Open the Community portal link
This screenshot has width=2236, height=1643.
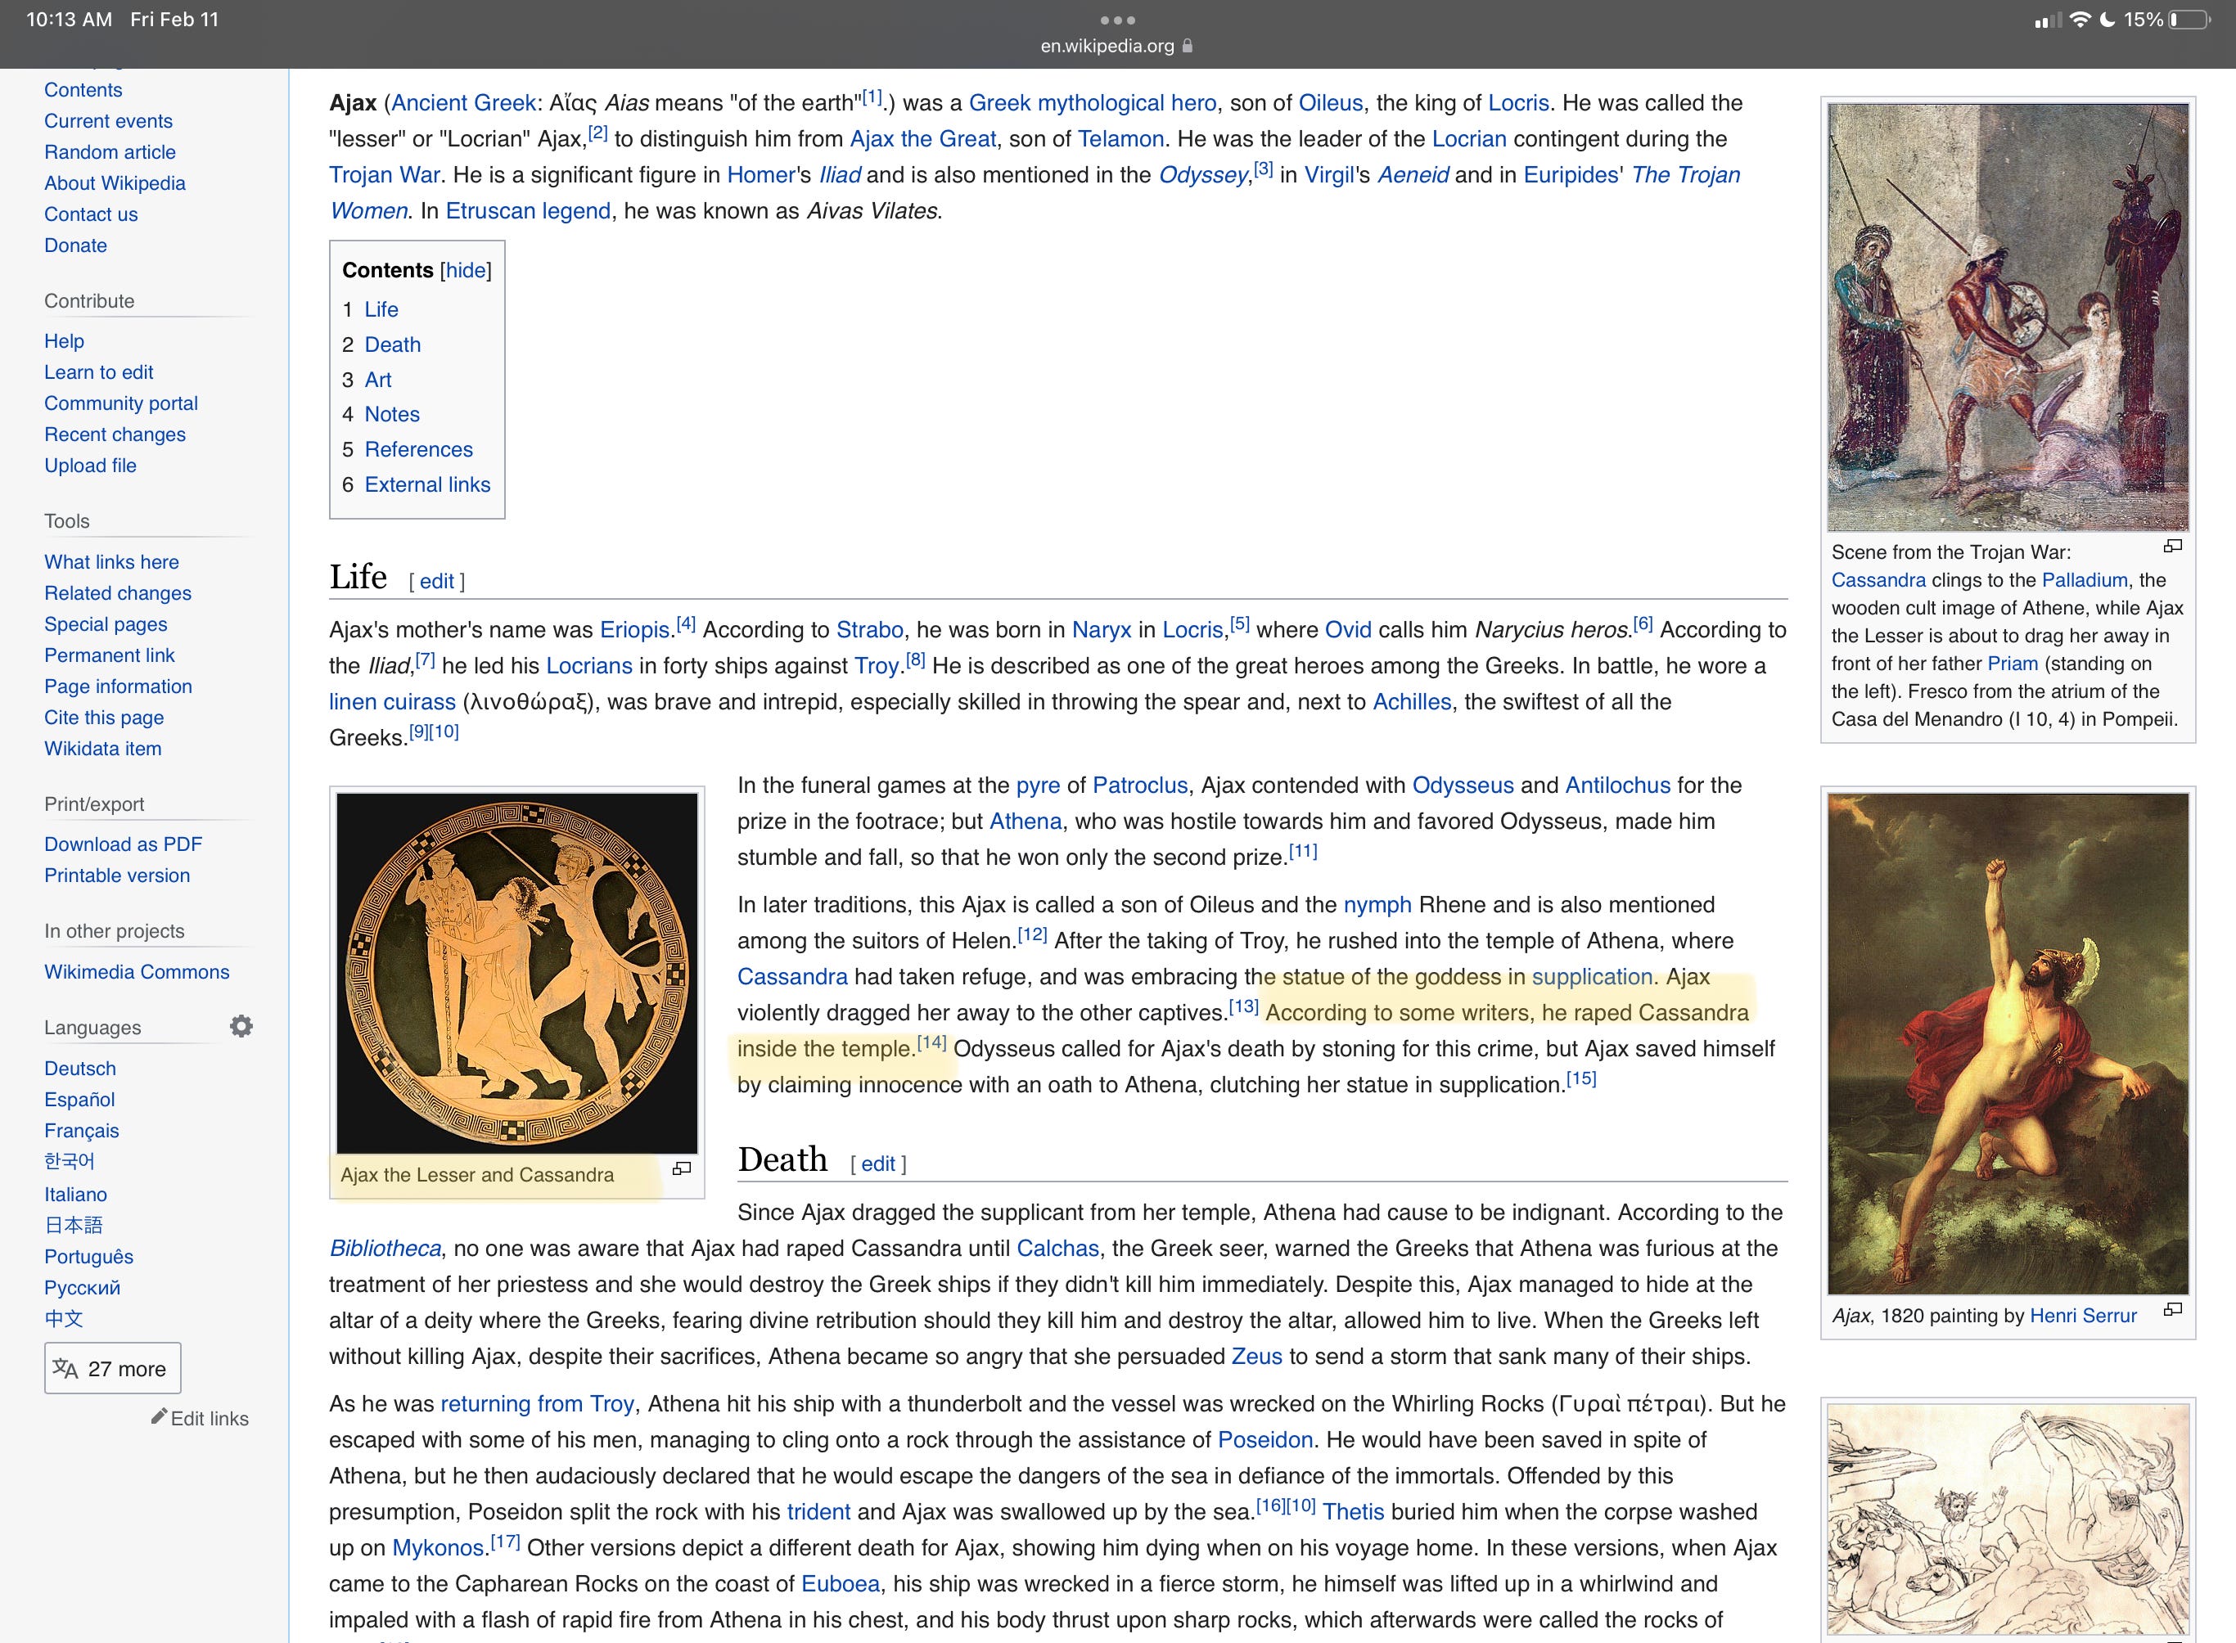(120, 403)
